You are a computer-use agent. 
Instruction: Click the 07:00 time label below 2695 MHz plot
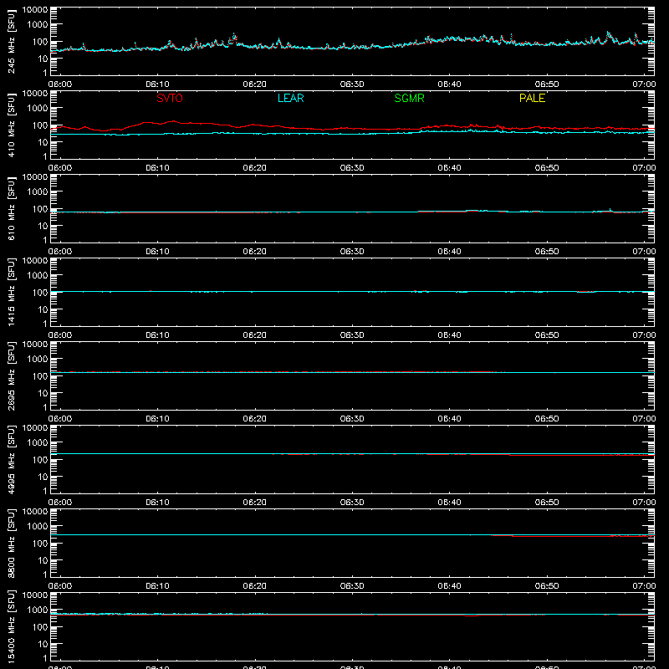coord(644,419)
